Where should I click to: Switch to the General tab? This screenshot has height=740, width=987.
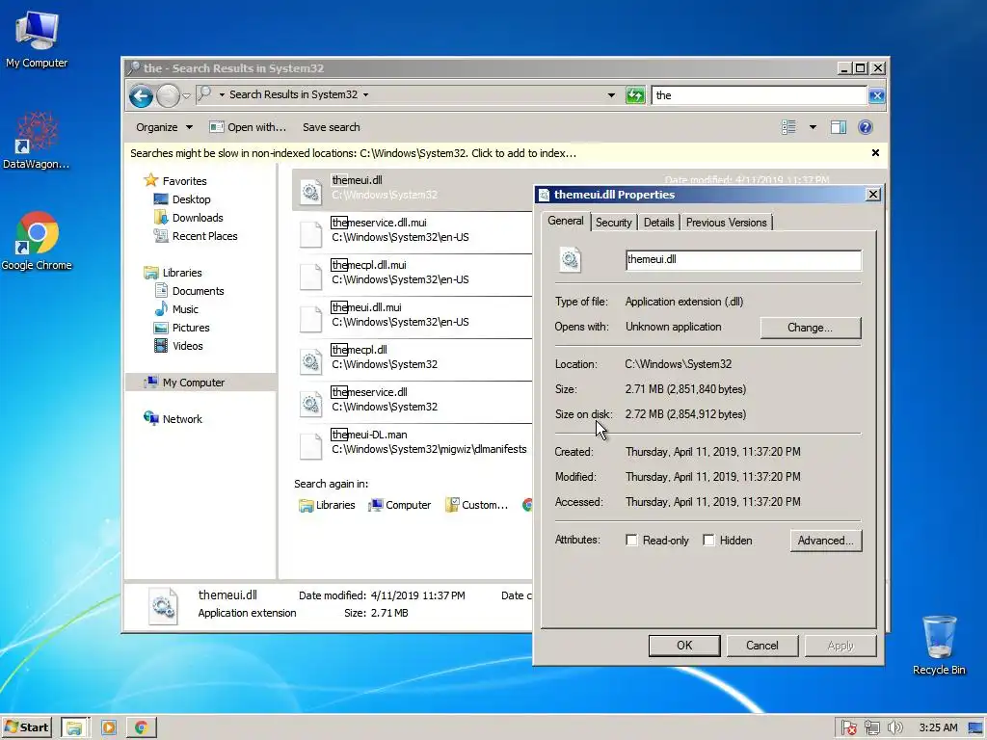pos(565,221)
